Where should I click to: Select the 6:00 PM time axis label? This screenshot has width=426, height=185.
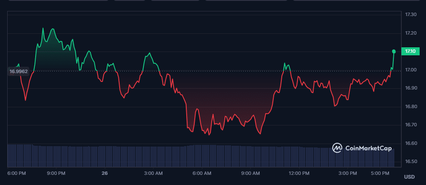[x=17, y=173]
